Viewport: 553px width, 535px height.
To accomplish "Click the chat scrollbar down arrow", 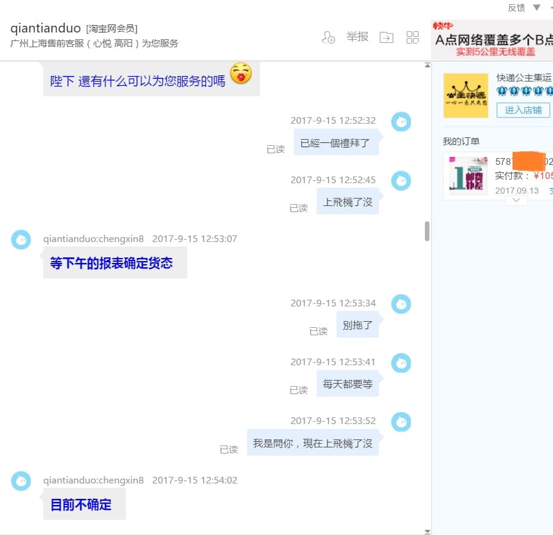I will pos(427,532).
